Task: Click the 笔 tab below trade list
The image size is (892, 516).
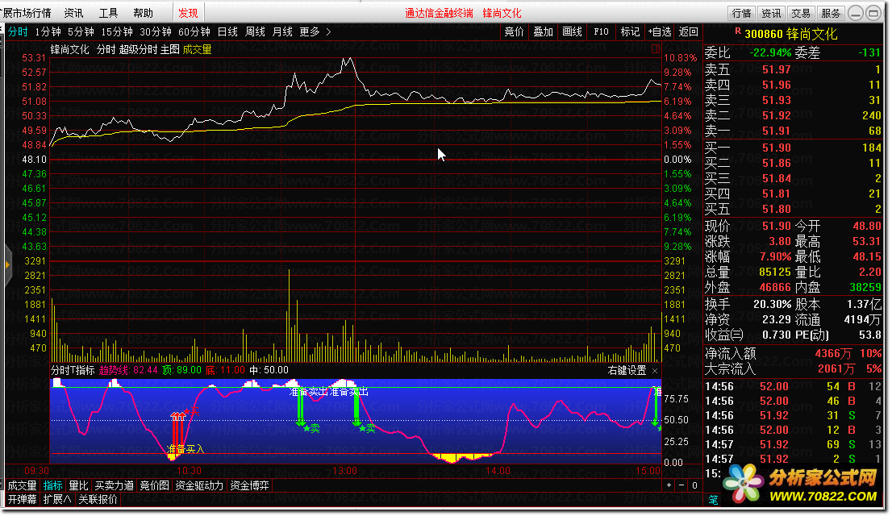Action: point(714,500)
